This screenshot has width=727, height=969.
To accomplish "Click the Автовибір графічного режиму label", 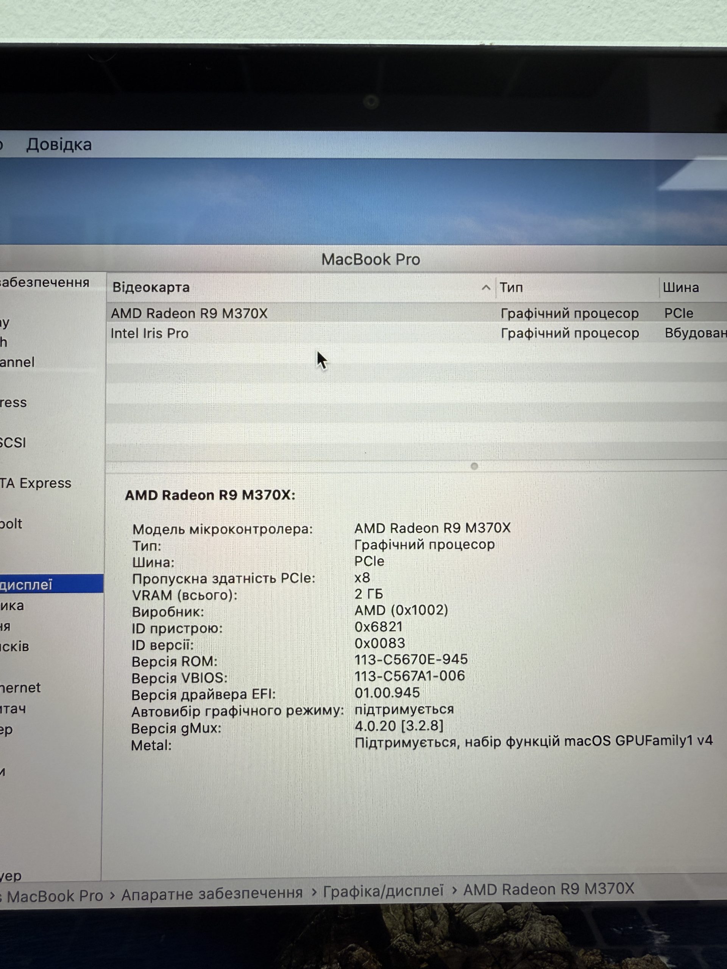I will [237, 711].
